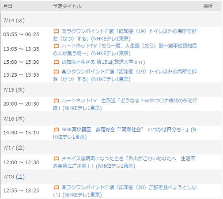Open チョイス@病気になったとき 外出がこわい link
The width and height of the screenshot is (223, 199).
point(124,162)
